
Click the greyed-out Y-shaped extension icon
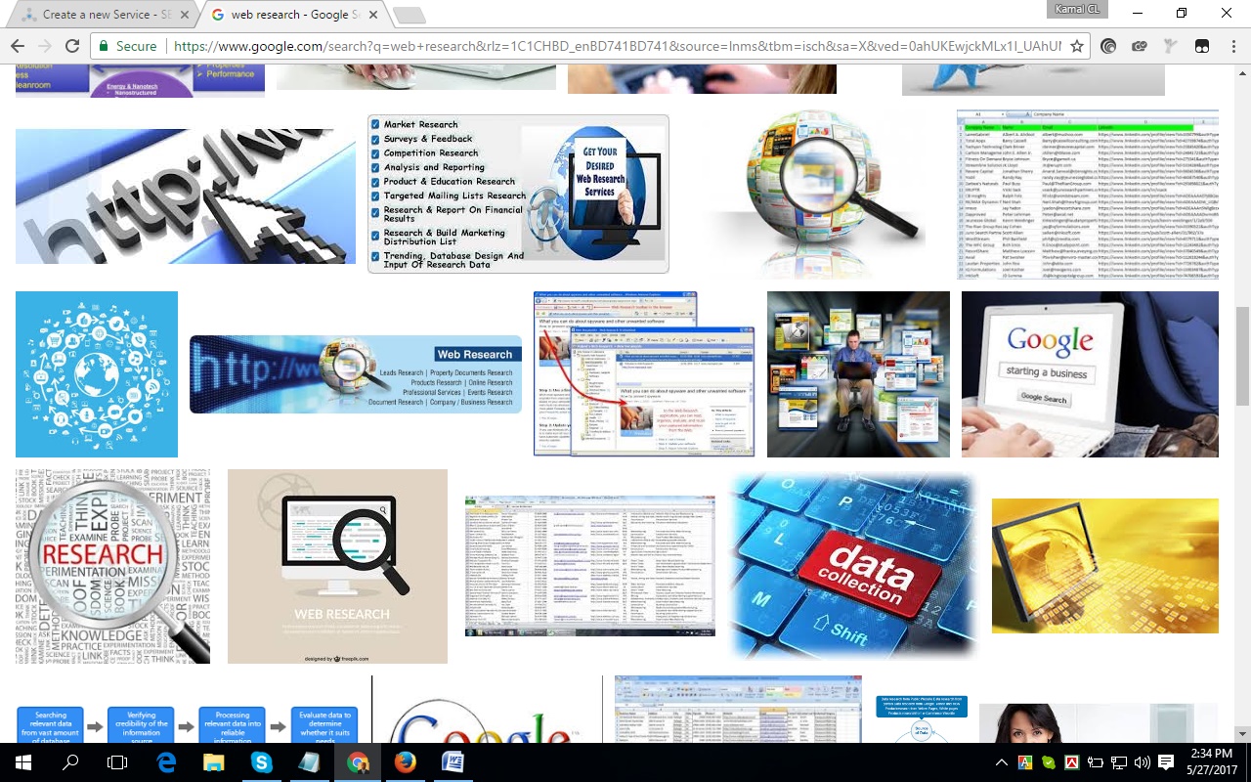coord(1171,46)
